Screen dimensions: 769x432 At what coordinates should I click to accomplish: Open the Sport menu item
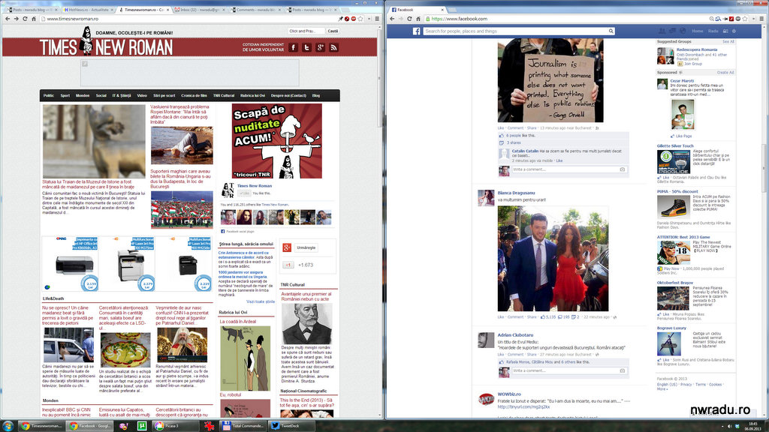point(65,95)
